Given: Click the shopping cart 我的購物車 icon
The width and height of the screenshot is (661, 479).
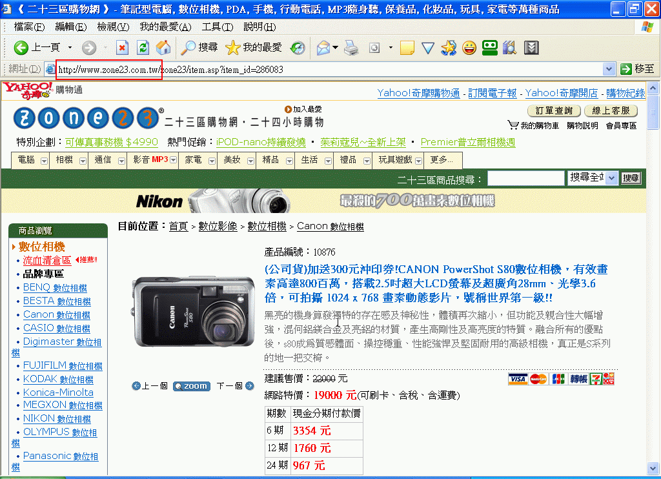Looking at the screenshot, I should point(513,125).
